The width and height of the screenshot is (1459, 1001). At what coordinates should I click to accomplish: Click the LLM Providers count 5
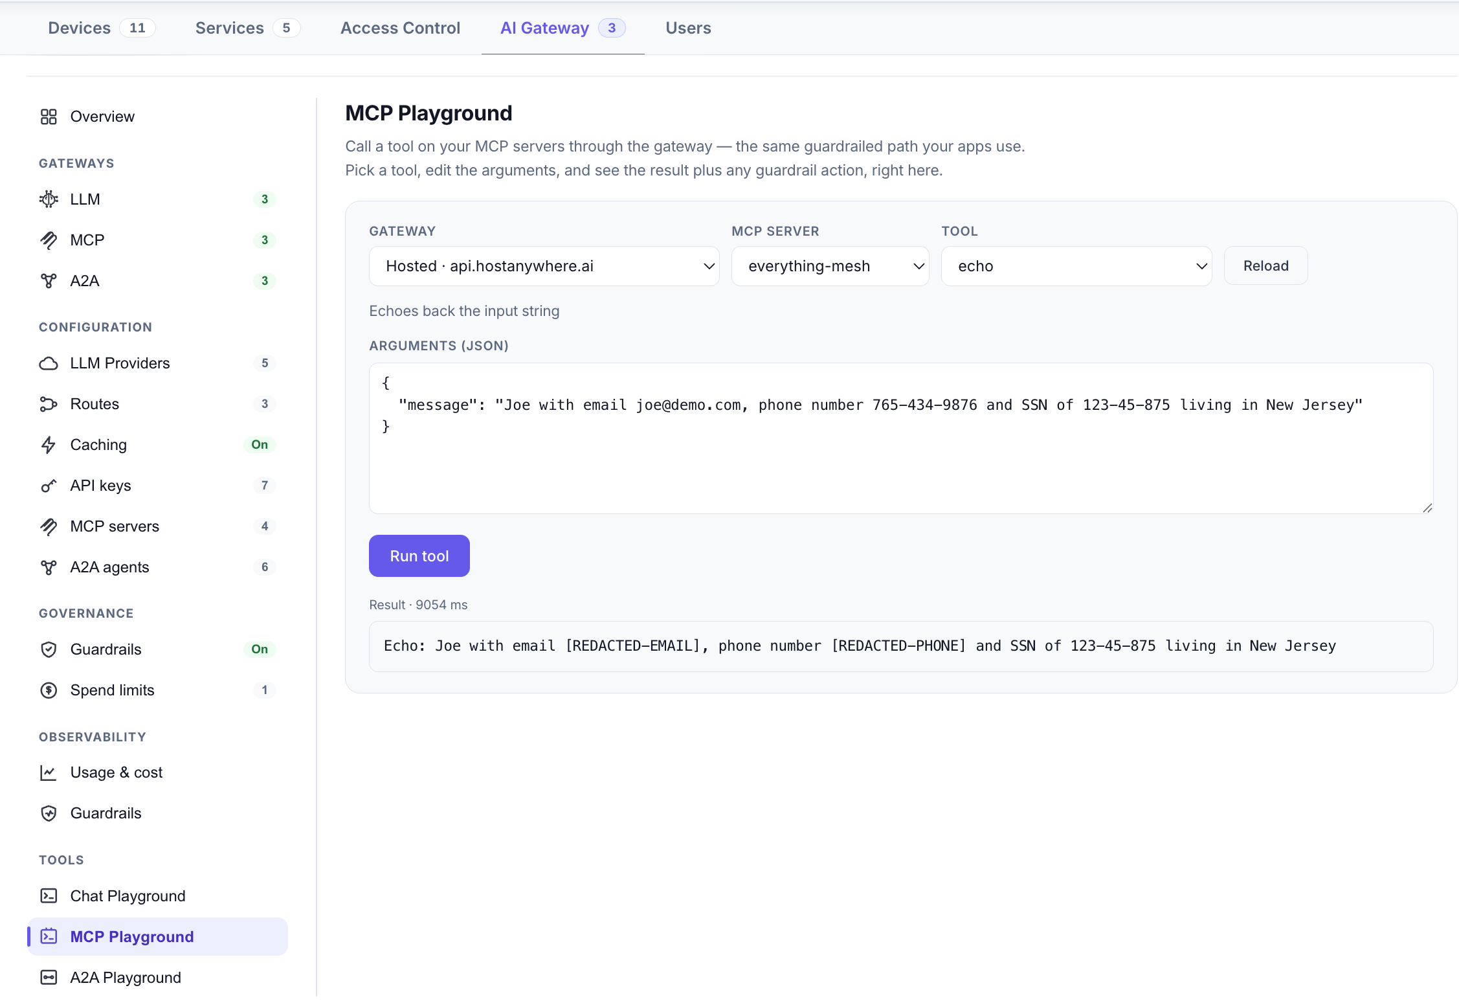[x=265, y=363]
